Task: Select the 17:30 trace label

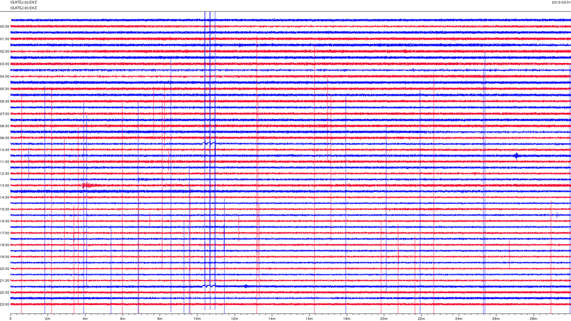Action: (5, 233)
